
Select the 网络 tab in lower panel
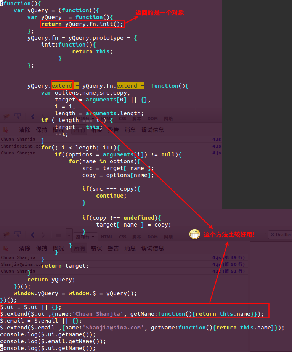pos(168,237)
